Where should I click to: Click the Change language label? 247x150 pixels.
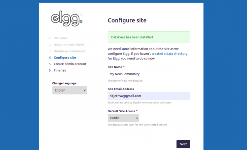point(64,83)
